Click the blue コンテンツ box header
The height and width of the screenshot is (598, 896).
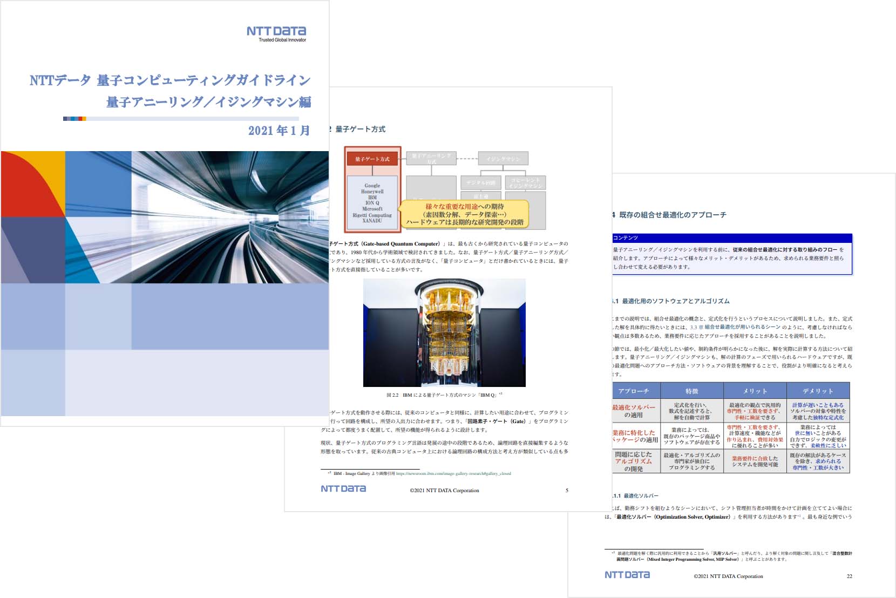click(x=731, y=238)
